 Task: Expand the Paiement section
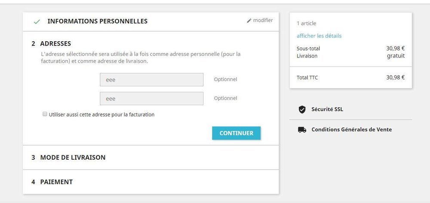coord(56,182)
